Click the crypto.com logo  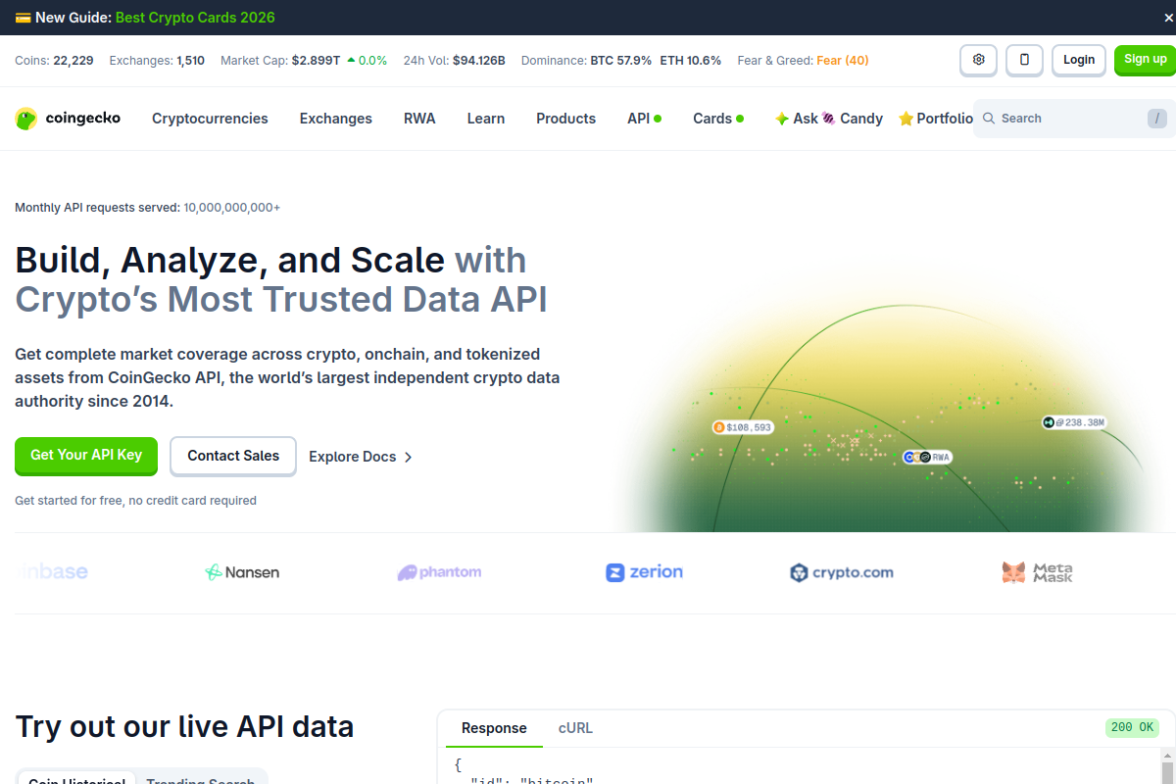click(x=842, y=572)
